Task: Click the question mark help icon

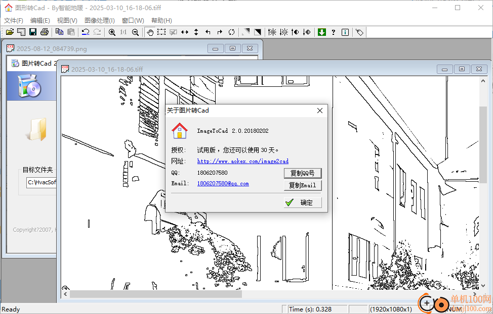Action: click(x=333, y=32)
